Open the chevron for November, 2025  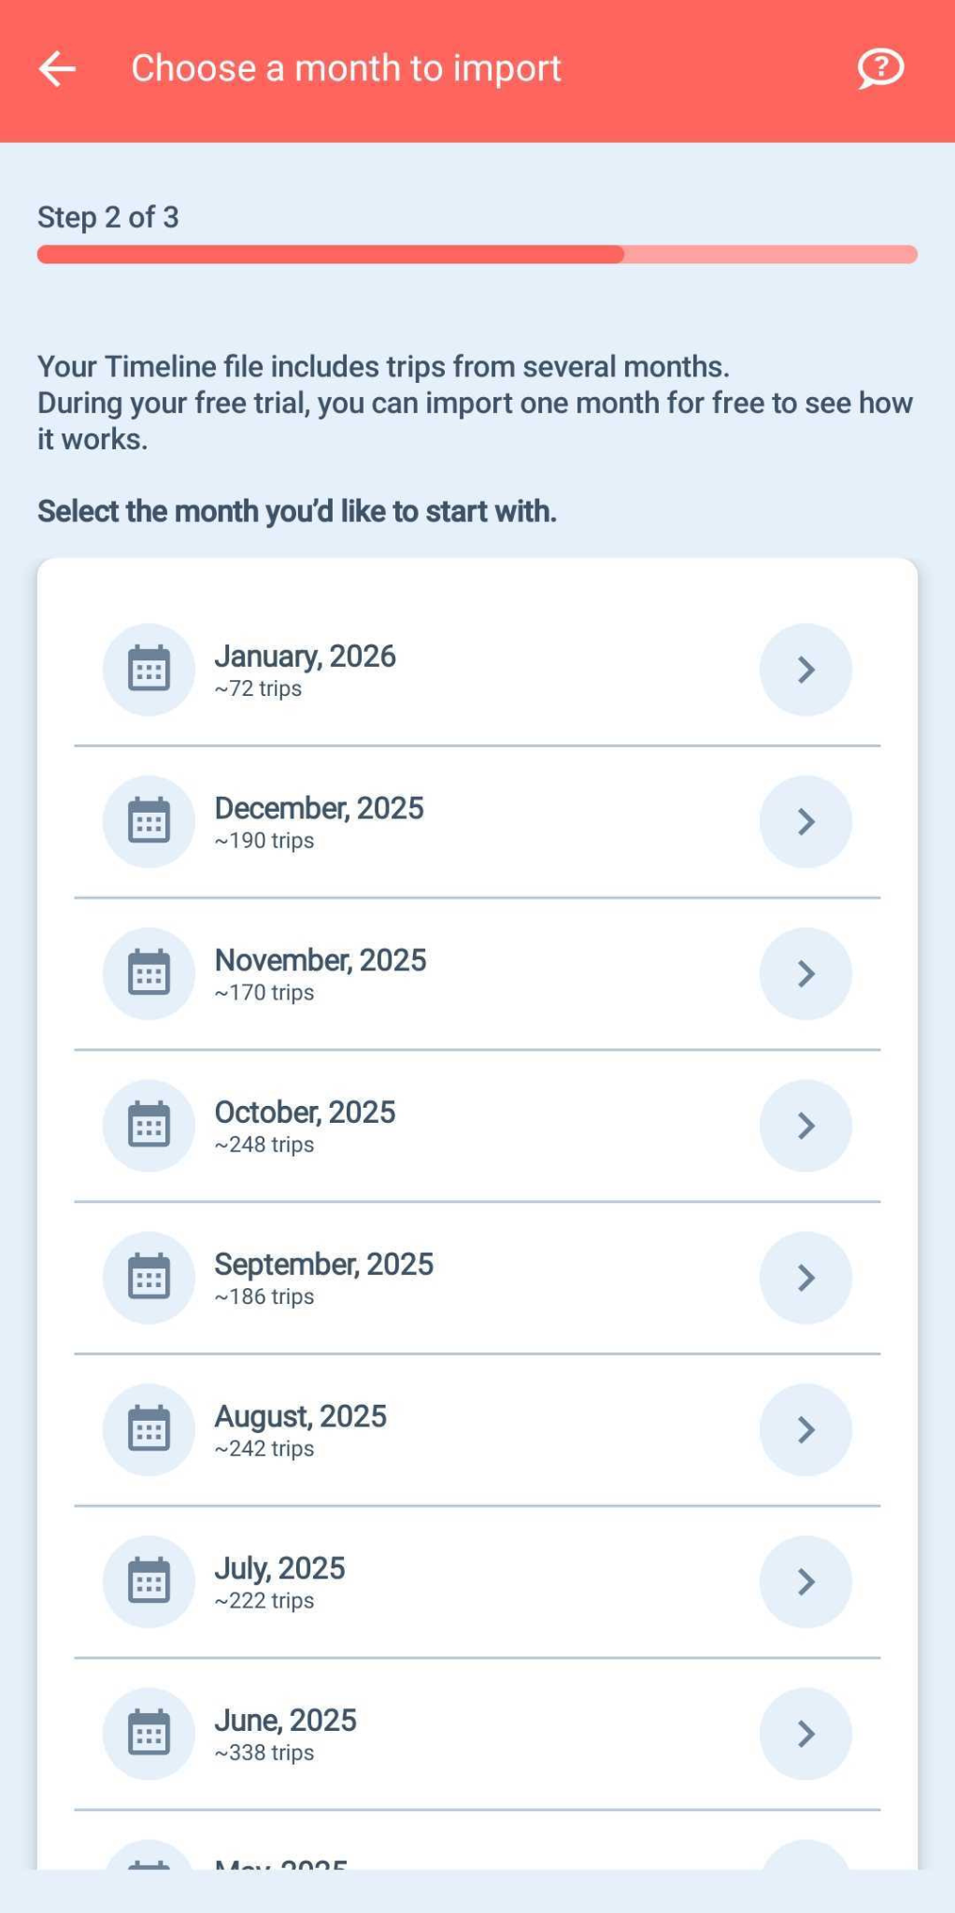(x=805, y=974)
